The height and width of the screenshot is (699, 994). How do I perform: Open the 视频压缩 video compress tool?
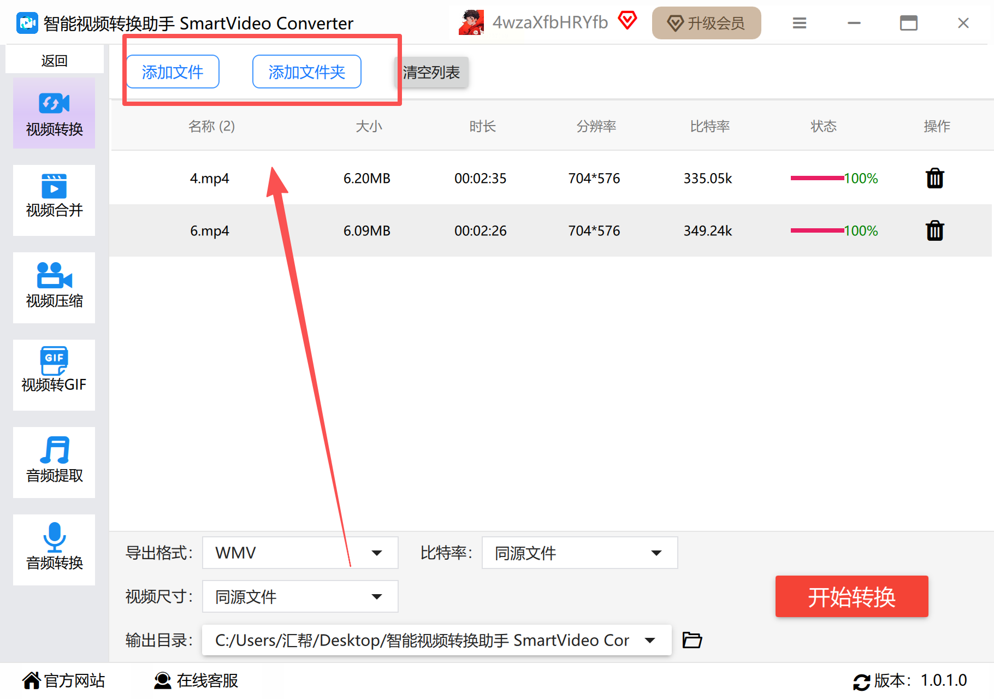click(x=54, y=288)
